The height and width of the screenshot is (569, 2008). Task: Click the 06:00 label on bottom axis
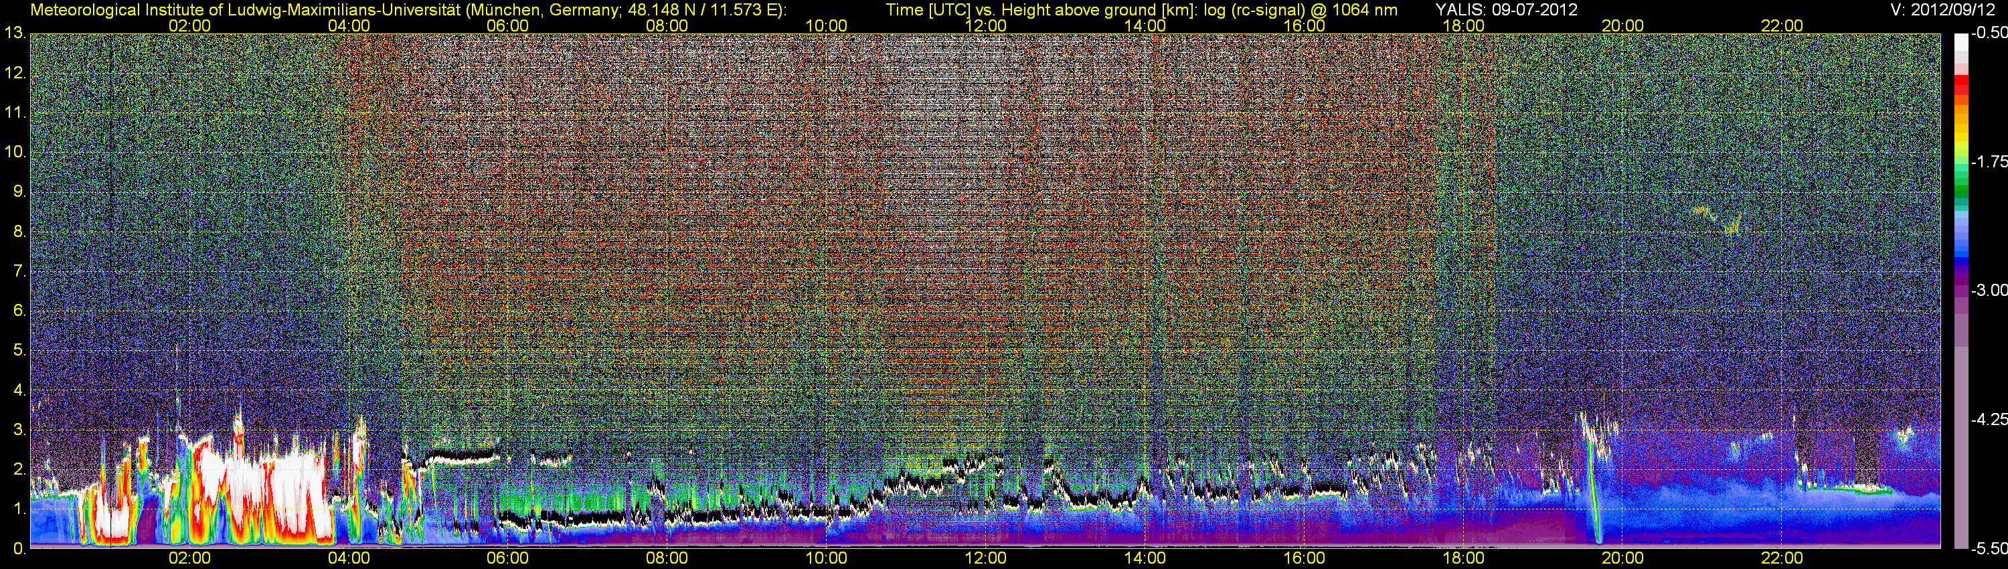coord(507,558)
